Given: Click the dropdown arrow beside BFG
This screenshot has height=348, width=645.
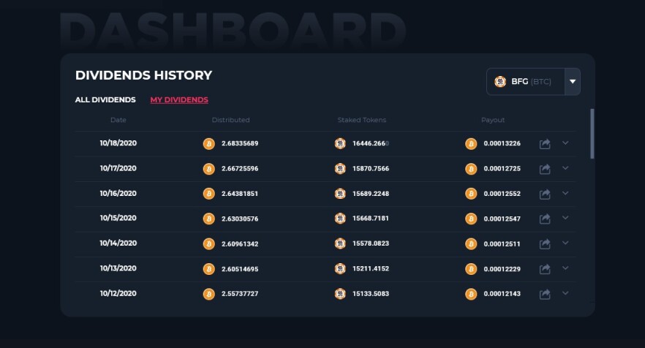Looking at the screenshot, I should 573,81.
